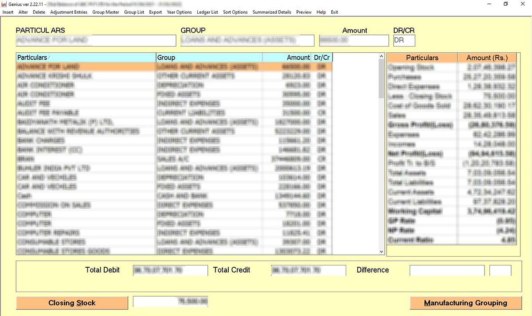Sort entries by the Amount column header
The height and width of the screenshot is (316, 532).
click(x=298, y=57)
